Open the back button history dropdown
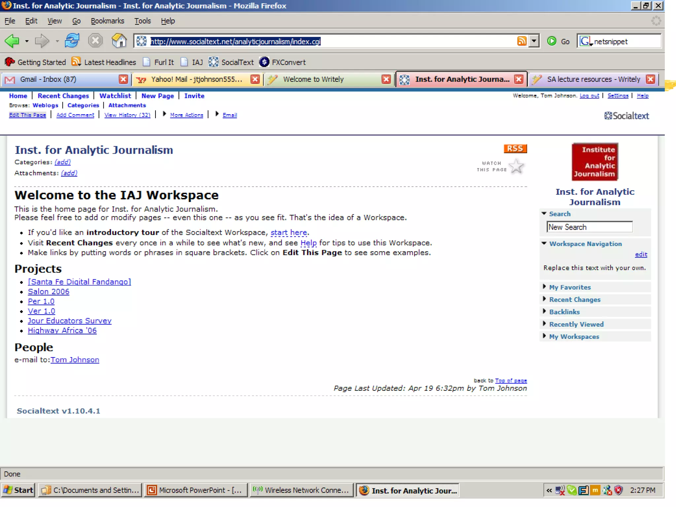 [27, 41]
